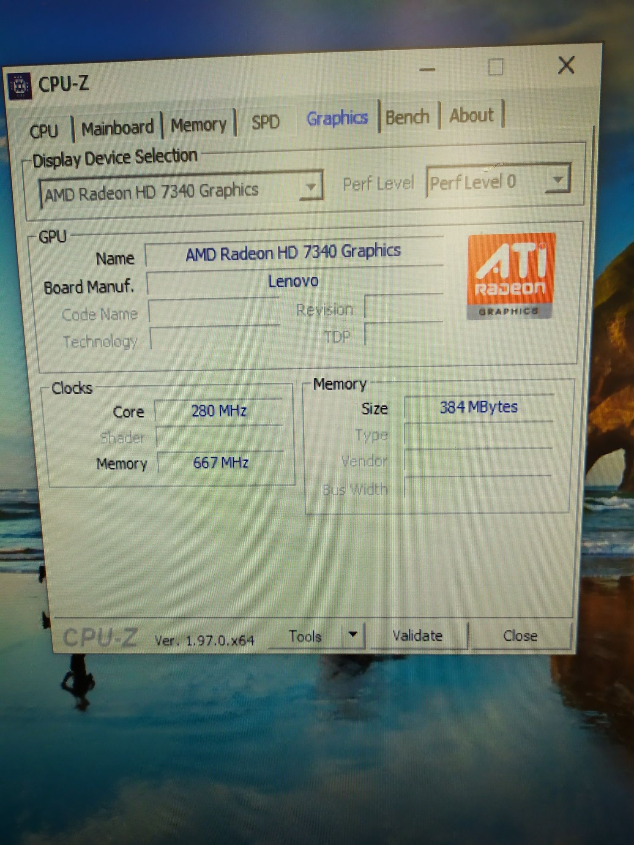Viewport: 634px width, 845px height.
Task: Click the version text Ver. 1.97.0.x64
Action: click(x=204, y=641)
